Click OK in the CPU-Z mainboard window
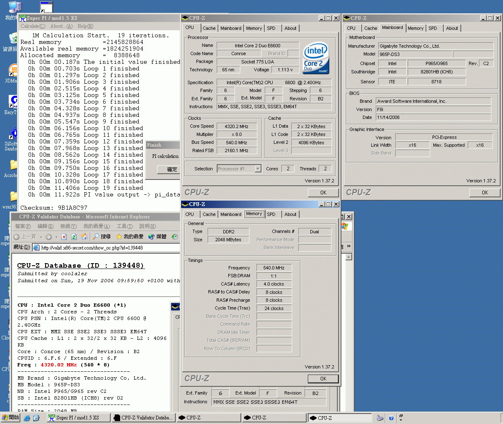Viewport: 503px width, 424px height. pos(485,193)
